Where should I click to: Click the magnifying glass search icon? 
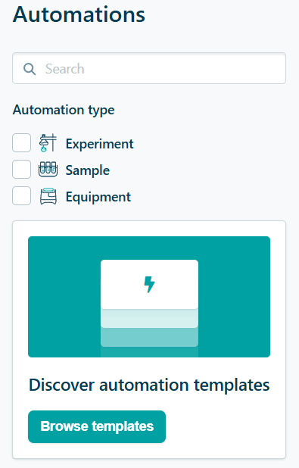(30, 69)
